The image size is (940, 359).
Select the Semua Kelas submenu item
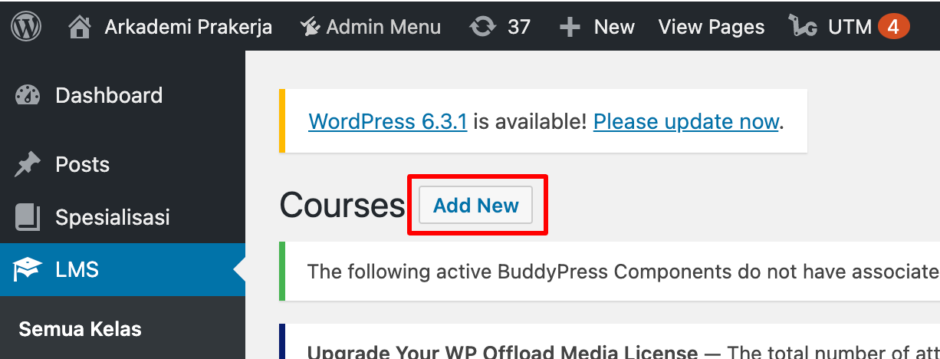(x=81, y=329)
